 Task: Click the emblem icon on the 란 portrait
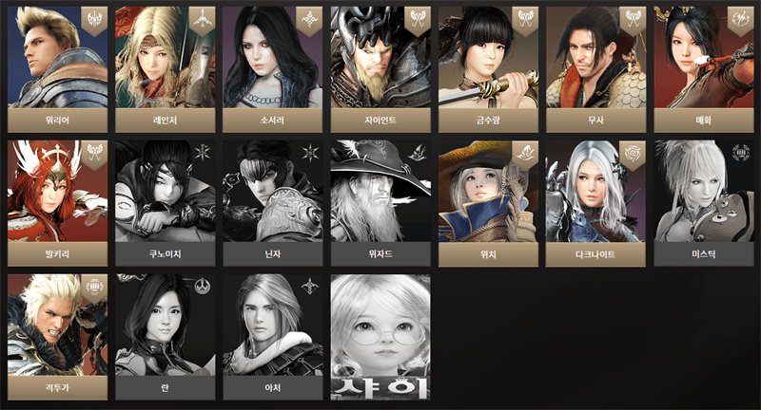(x=202, y=287)
